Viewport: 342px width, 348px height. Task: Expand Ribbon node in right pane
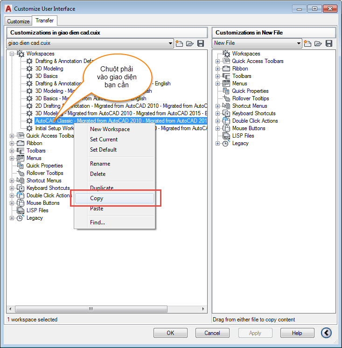click(218, 69)
